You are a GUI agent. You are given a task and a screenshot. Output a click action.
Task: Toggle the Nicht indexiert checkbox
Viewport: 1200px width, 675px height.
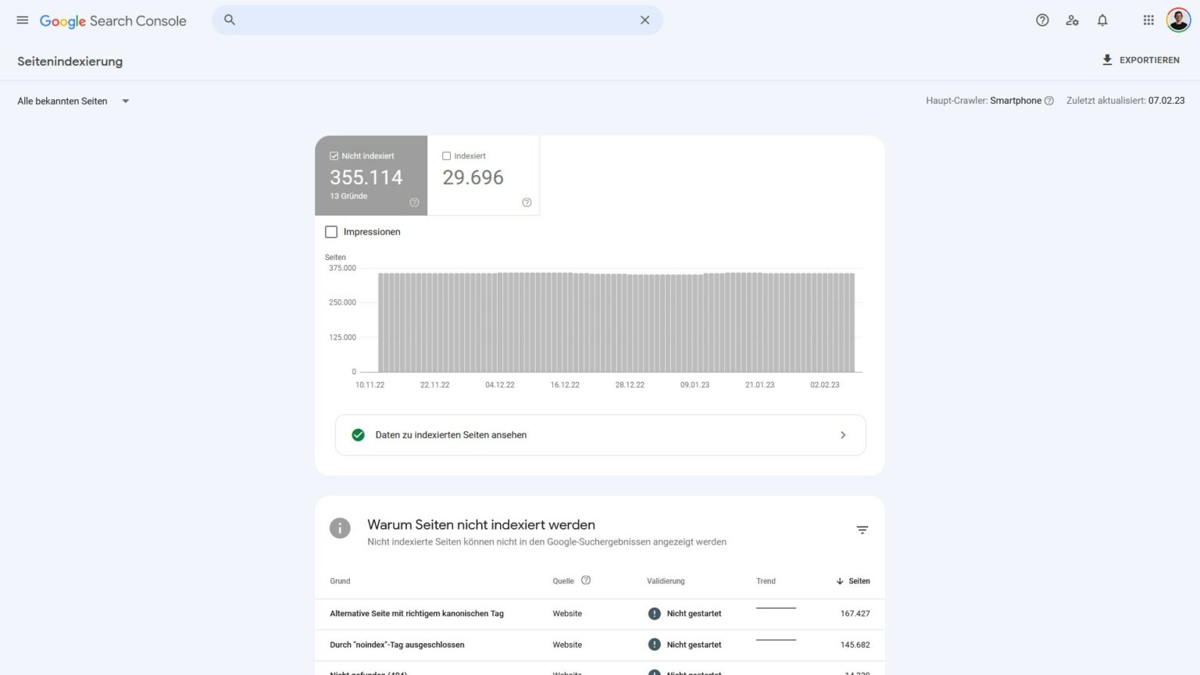pyautogui.click(x=334, y=156)
